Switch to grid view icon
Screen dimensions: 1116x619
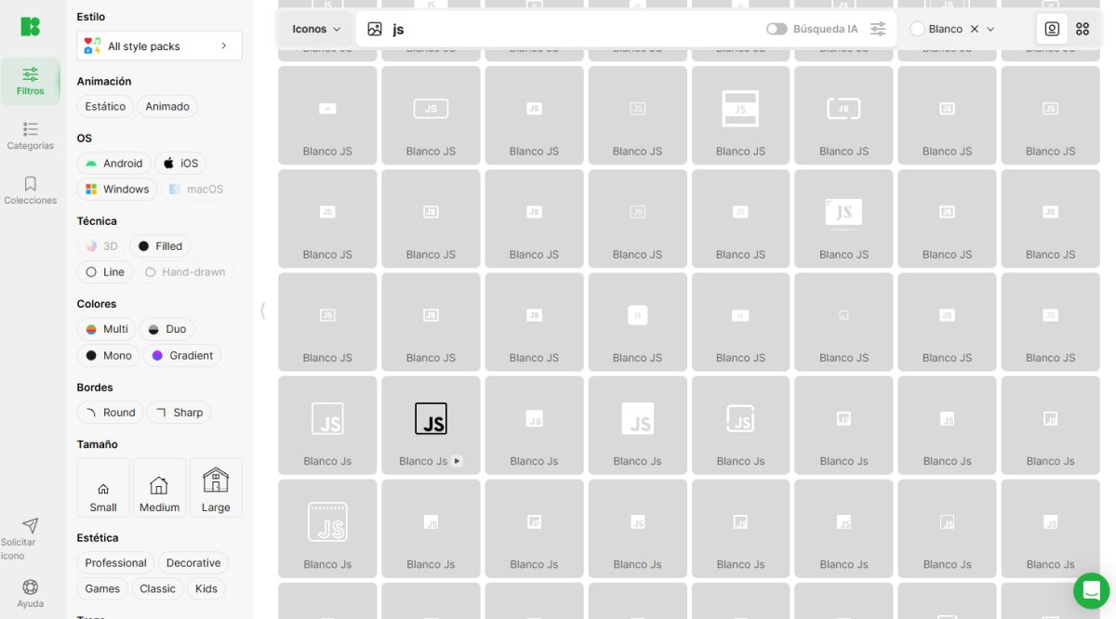tap(1083, 29)
